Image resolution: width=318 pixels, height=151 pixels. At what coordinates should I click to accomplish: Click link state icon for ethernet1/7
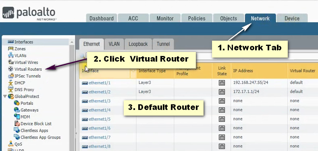pos(222,137)
